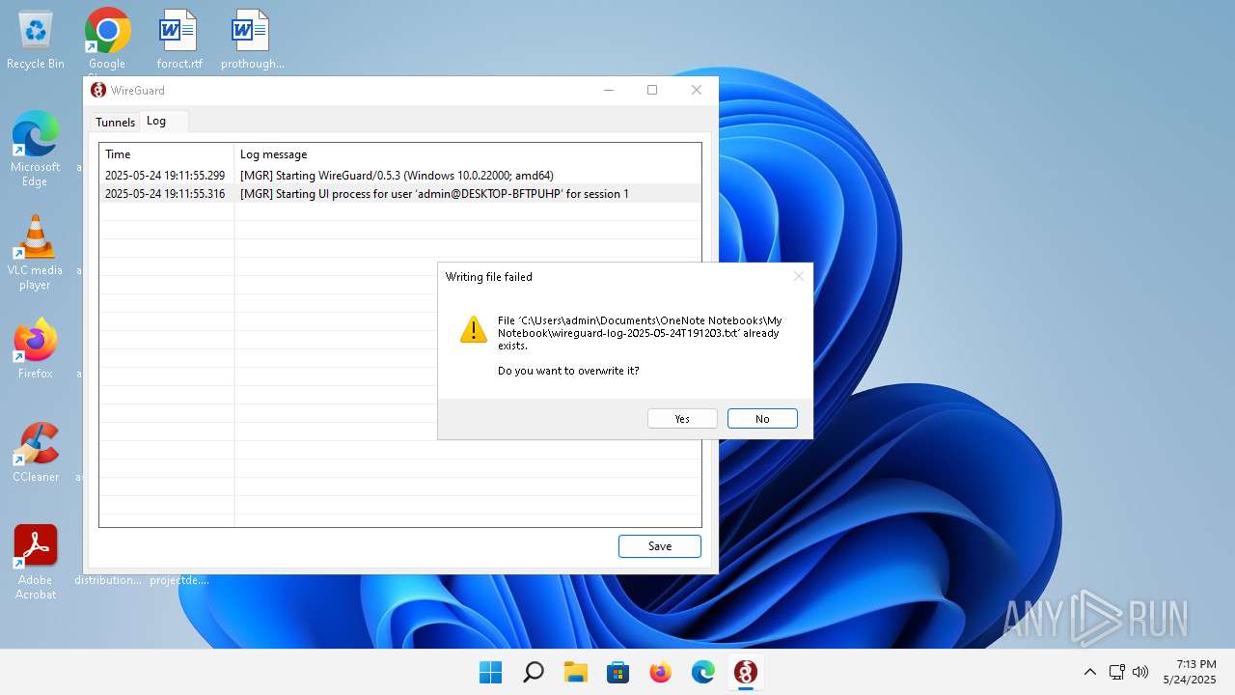This screenshot has width=1235, height=695.
Task: Select log row 'Starting WireGuard/0.5.3'
Action: (400, 176)
